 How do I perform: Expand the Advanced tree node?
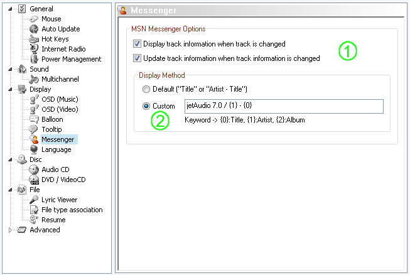point(10,230)
